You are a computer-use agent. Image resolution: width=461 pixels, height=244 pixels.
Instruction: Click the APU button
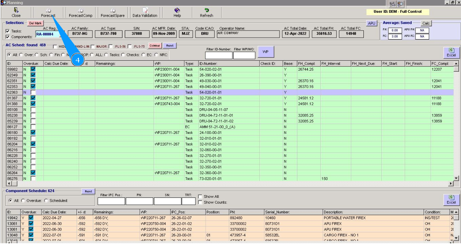(x=372, y=23)
